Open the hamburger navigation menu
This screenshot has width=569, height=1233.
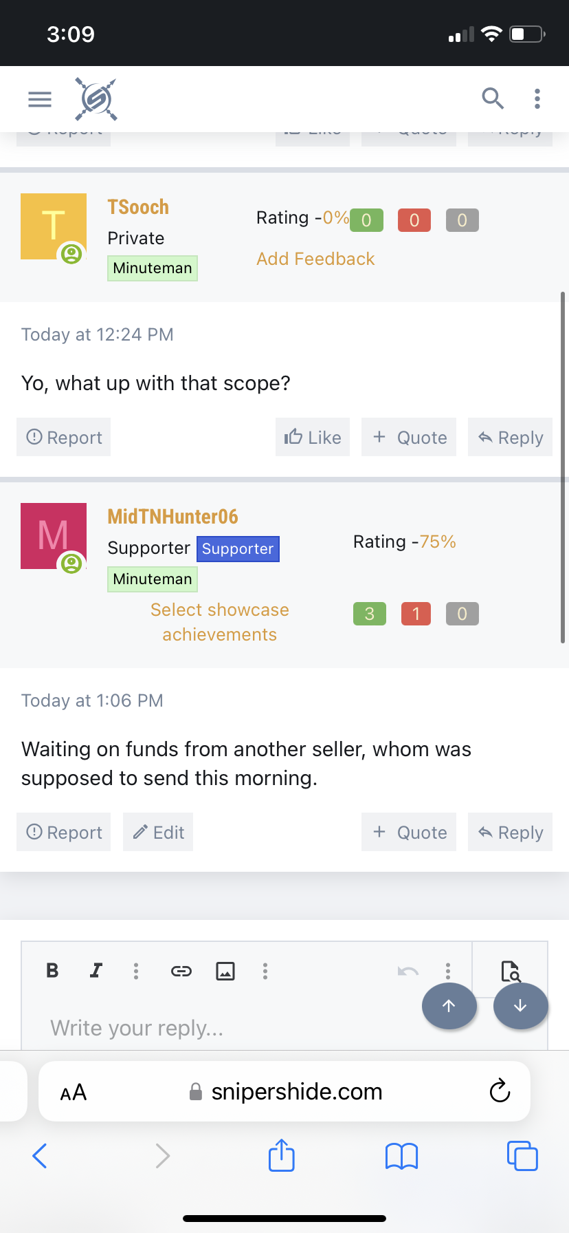click(40, 99)
